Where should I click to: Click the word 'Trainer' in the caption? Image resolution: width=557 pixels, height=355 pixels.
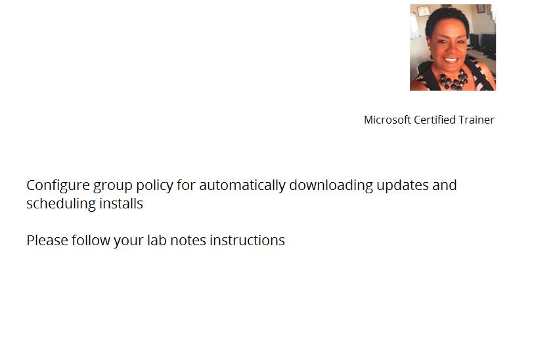click(x=476, y=120)
